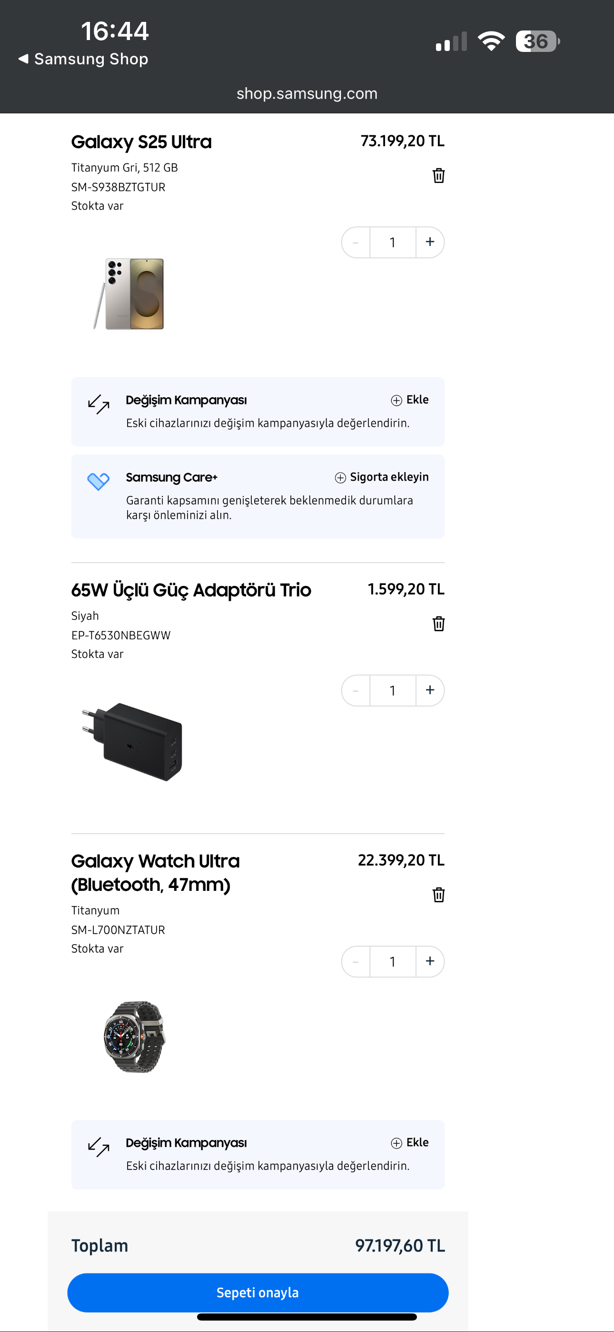This screenshot has height=1332, width=614.
Task: Open the Galaxy S25 Ultra product thumbnail
Action: (x=129, y=293)
